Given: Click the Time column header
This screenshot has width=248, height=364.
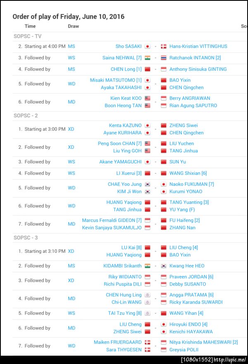Looking at the screenshot, I should [x=30, y=26].
